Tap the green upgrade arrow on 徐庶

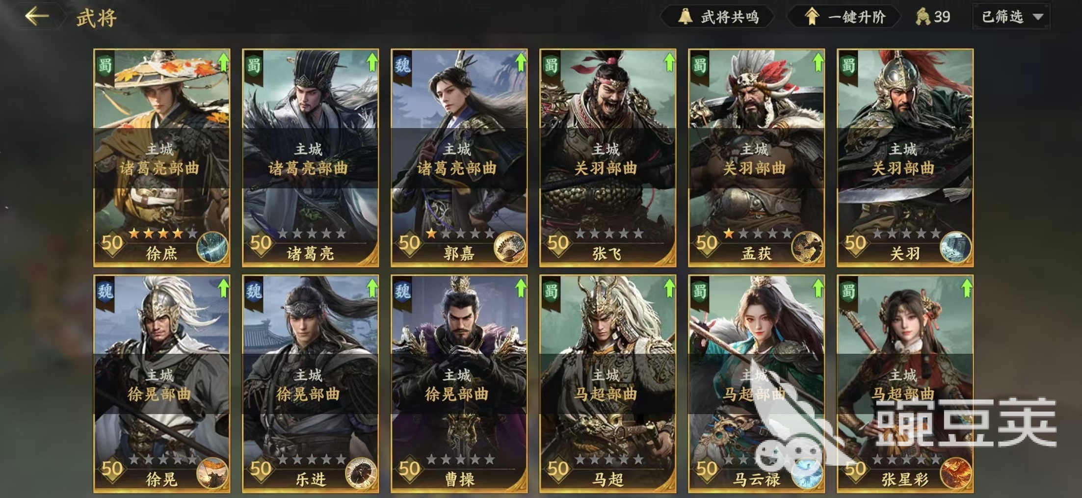point(223,62)
